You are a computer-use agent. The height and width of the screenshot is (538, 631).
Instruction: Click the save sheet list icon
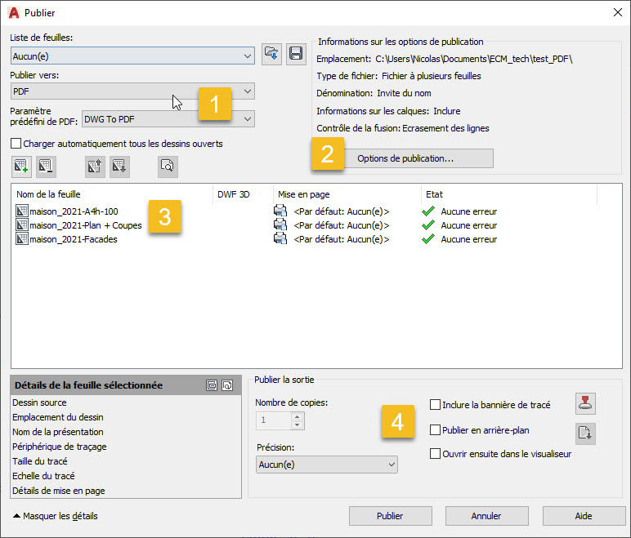[295, 55]
